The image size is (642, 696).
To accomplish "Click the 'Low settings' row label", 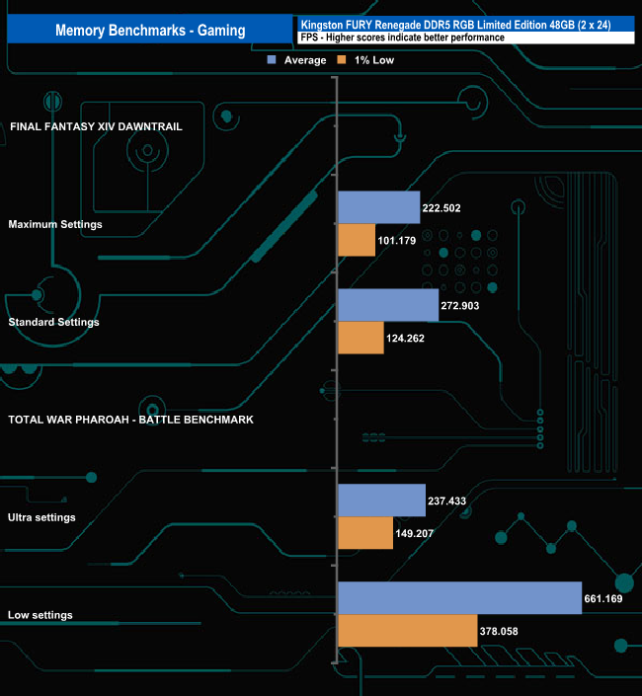I will click(x=40, y=615).
